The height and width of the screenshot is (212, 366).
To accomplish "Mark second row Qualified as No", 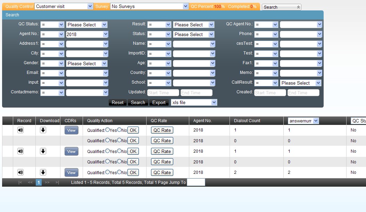I will (119, 140).
